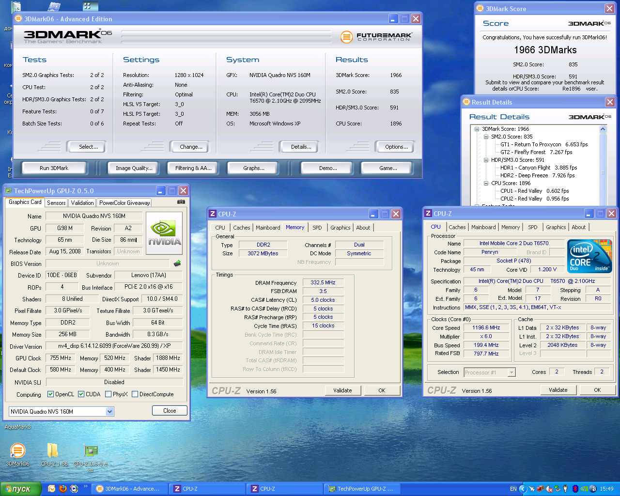Open the network computers tray icon
The image size is (620, 496).
point(541,489)
